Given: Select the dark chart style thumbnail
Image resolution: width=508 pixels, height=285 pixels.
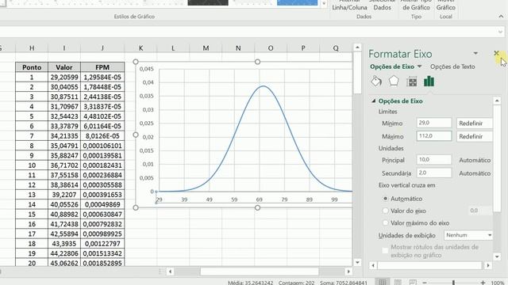Looking at the screenshot, I should click(x=208, y=2).
